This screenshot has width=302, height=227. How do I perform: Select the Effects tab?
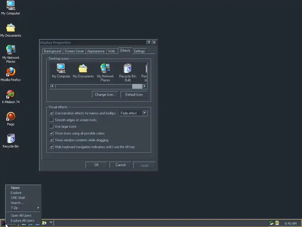[125, 51]
